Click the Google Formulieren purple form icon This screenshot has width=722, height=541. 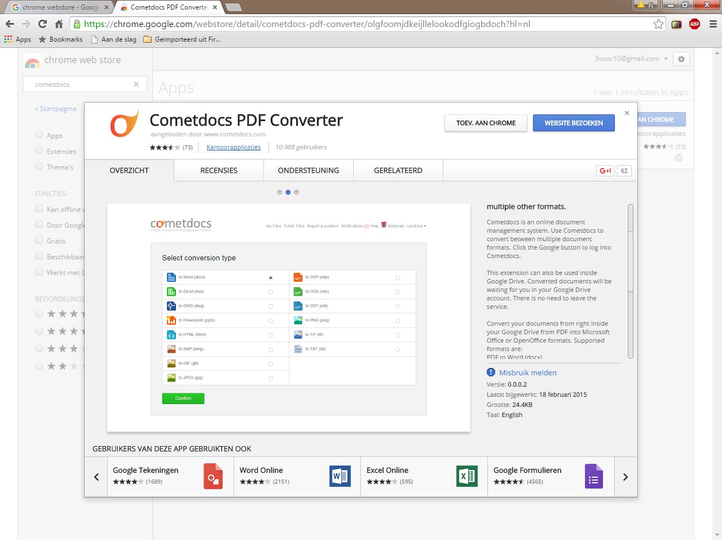594,476
